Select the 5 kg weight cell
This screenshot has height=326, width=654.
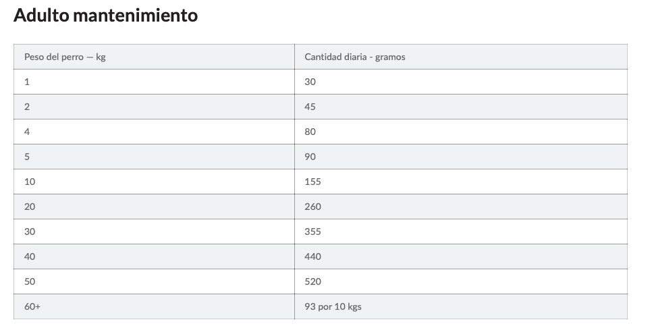pyautogui.click(x=154, y=157)
